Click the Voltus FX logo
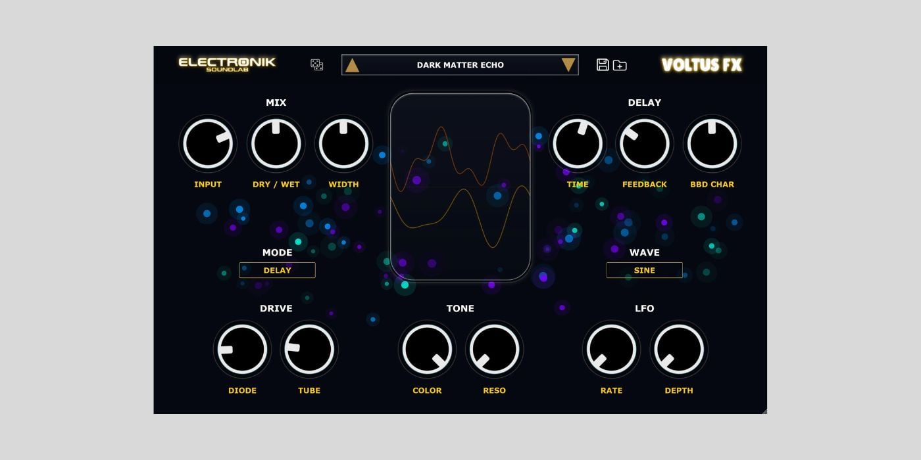Screen dimensions: 921x460 tap(701, 65)
